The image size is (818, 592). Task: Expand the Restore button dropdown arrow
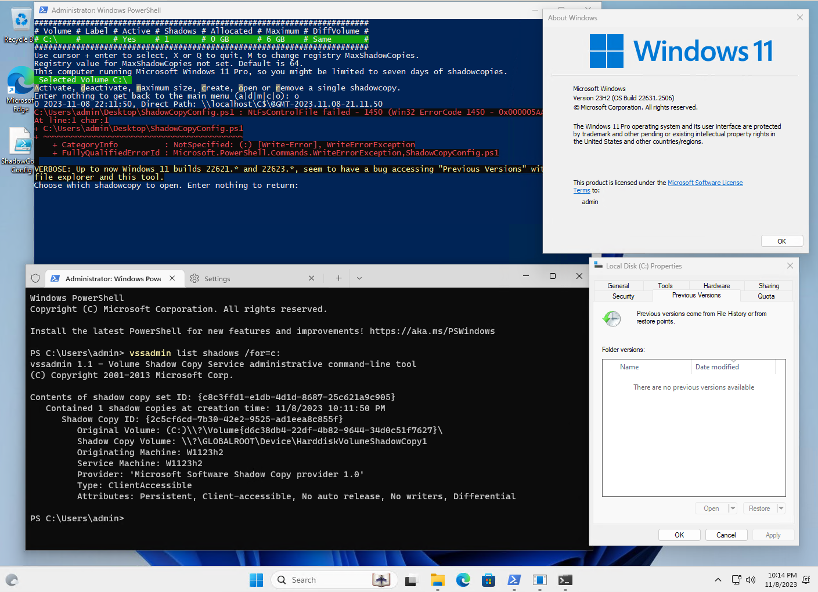[x=781, y=509]
